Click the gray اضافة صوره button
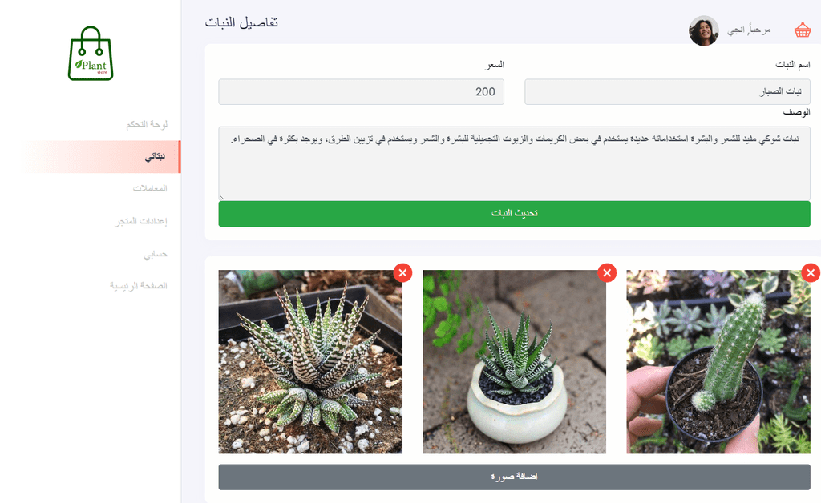 [514, 477]
